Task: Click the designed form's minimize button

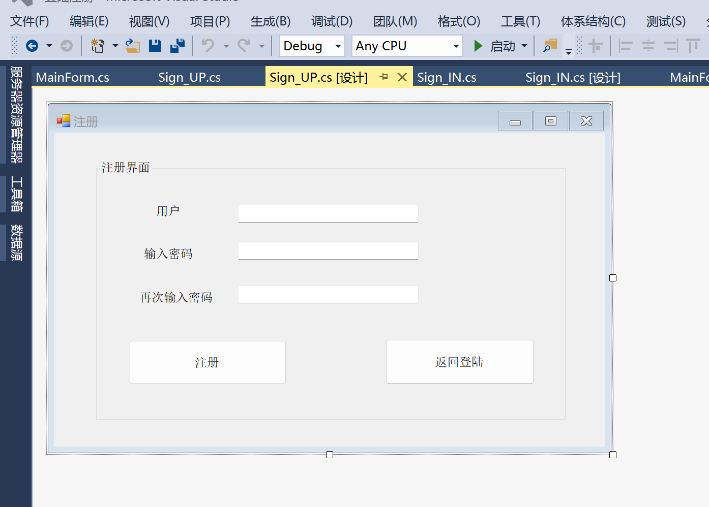Action: tap(515, 121)
